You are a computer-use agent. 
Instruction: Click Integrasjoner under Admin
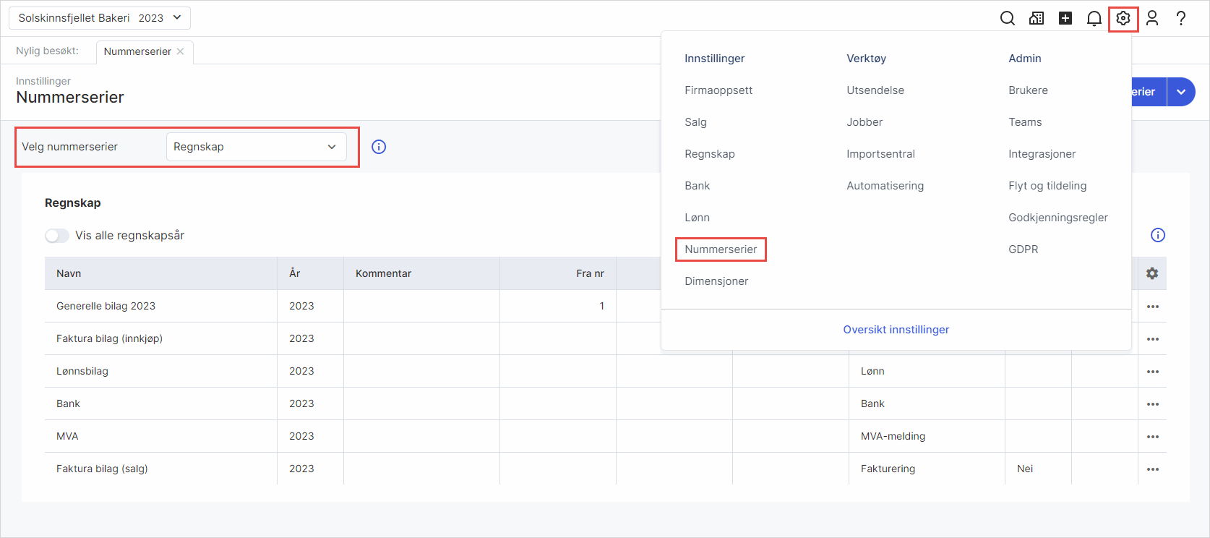click(x=1042, y=154)
